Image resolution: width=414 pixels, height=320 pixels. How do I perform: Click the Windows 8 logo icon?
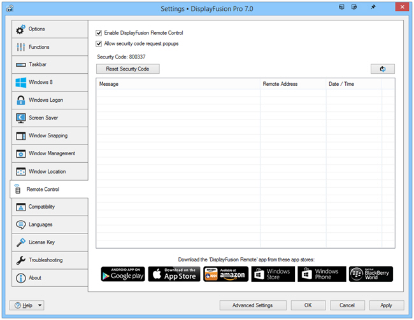click(x=20, y=82)
